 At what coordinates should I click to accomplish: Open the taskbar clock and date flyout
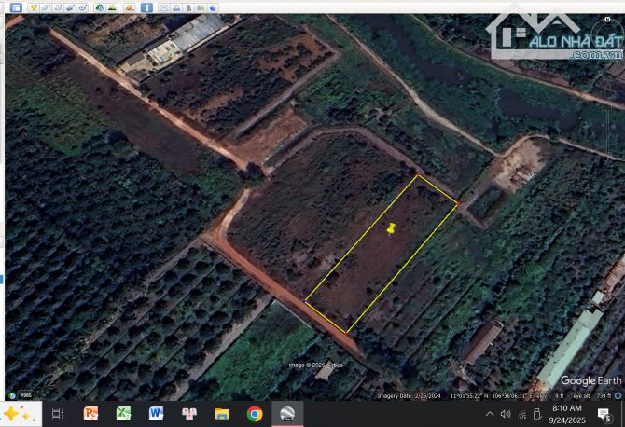coord(566,414)
